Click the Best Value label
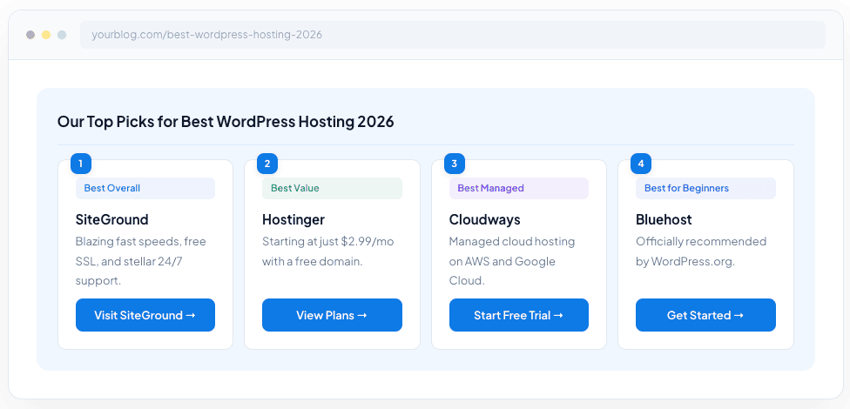 333,189
